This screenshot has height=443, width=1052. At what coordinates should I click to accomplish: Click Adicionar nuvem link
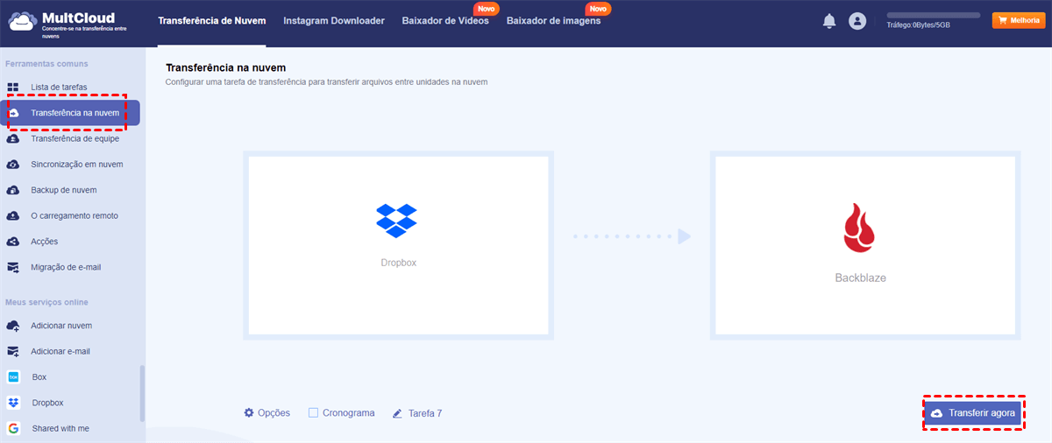[61, 326]
